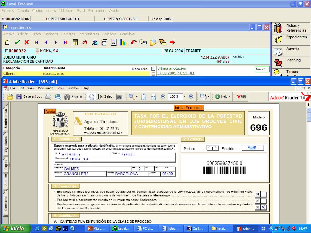Jump to last record in Expedientes
Screen dimensions: 311x233
(66, 42)
